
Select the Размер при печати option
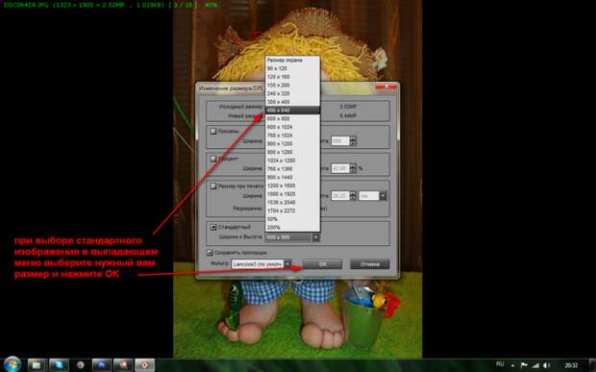213,186
